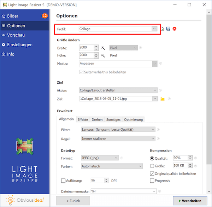Open Farben dropdown showing Automatisch

click(112, 166)
